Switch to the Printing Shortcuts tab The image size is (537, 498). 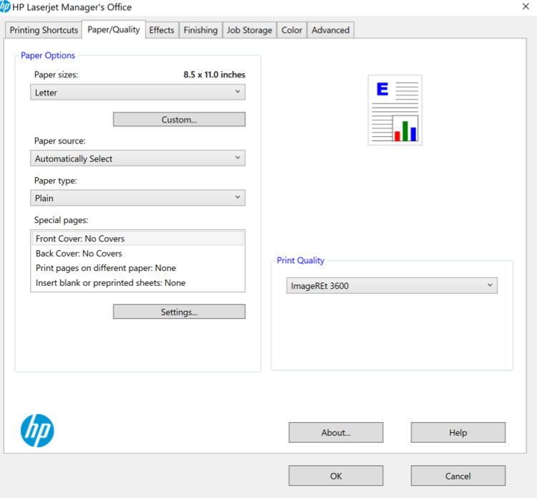(44, 30)
